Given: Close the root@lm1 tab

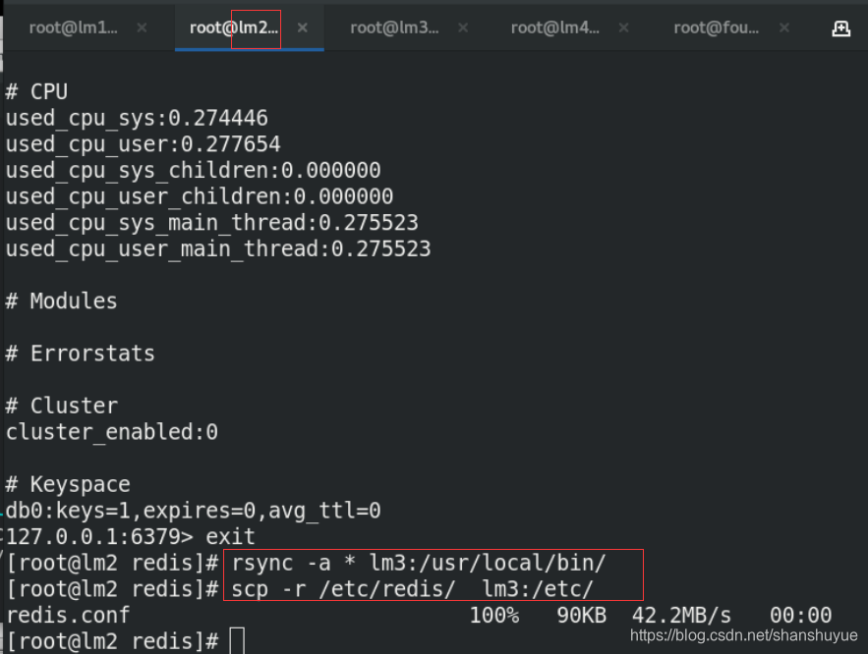Looking at the screenshot, I should click(142, 27).
